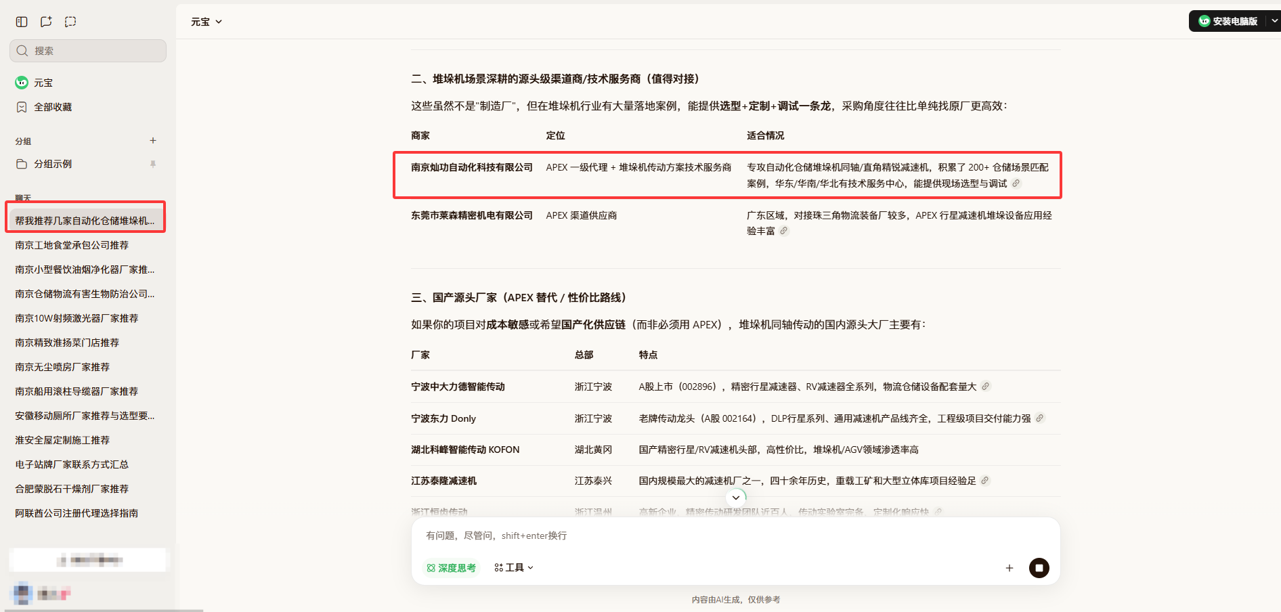
Task: Open chat 合肥蒙脱石干燥剂厂家推荐
Action: coord(72,489)
